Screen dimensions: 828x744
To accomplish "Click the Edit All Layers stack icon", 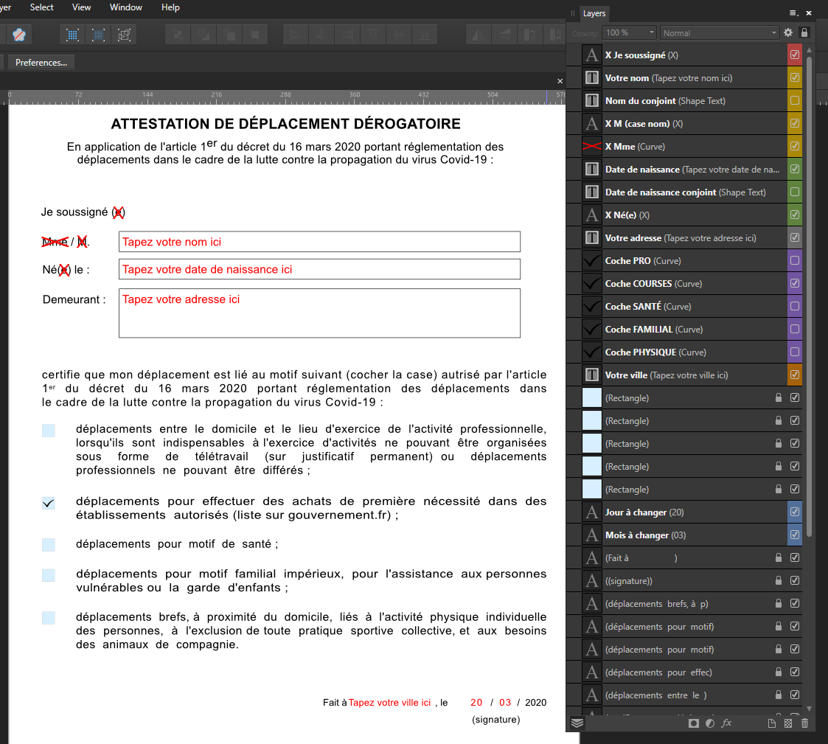I will (x=577, y=723).
